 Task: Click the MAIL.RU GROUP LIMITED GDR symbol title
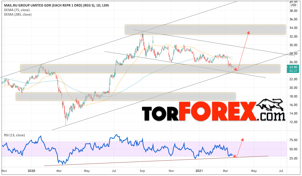point(56,5)
